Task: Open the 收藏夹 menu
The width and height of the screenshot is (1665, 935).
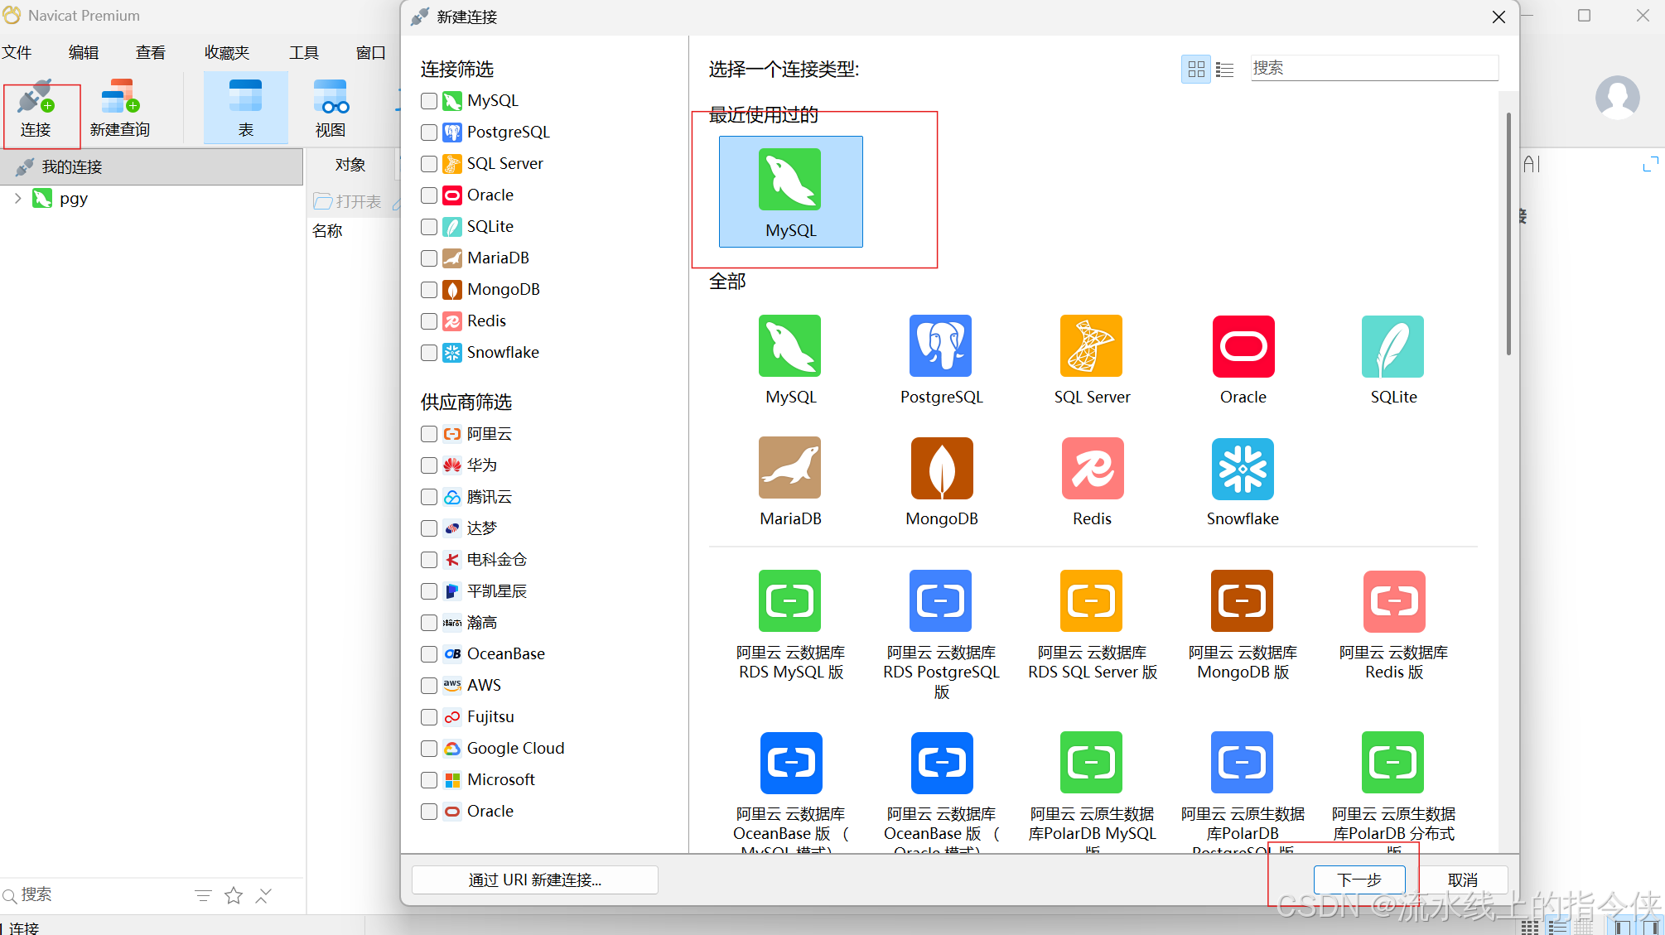Action: pos(227,53)
